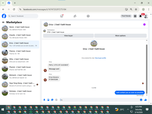
Task: Click the Home feed icon
Action: [x=62, y=16]
